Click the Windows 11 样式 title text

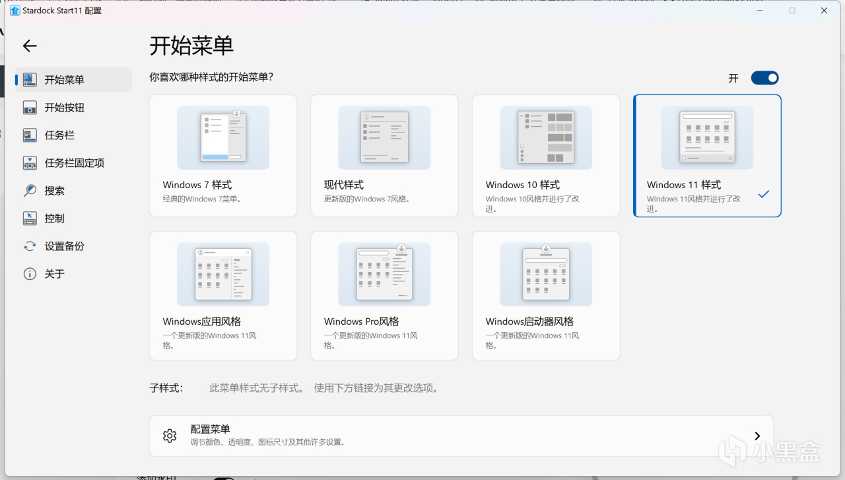click(684, 185)
